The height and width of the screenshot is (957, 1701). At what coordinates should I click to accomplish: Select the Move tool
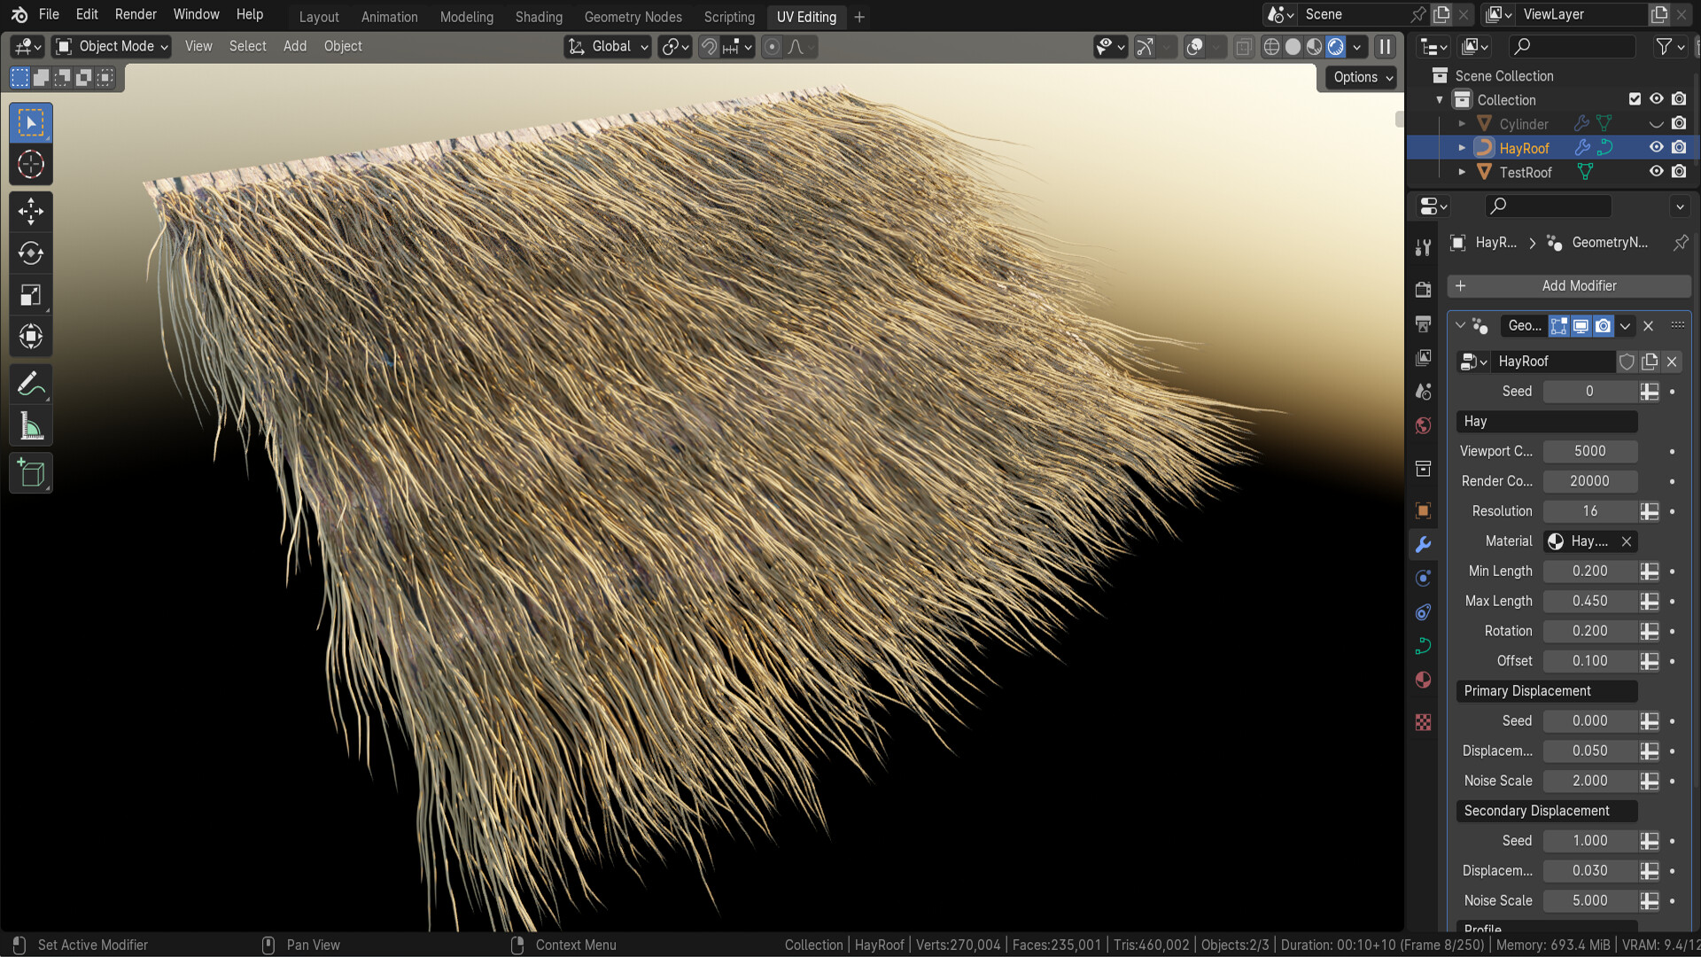coord(31,211)
